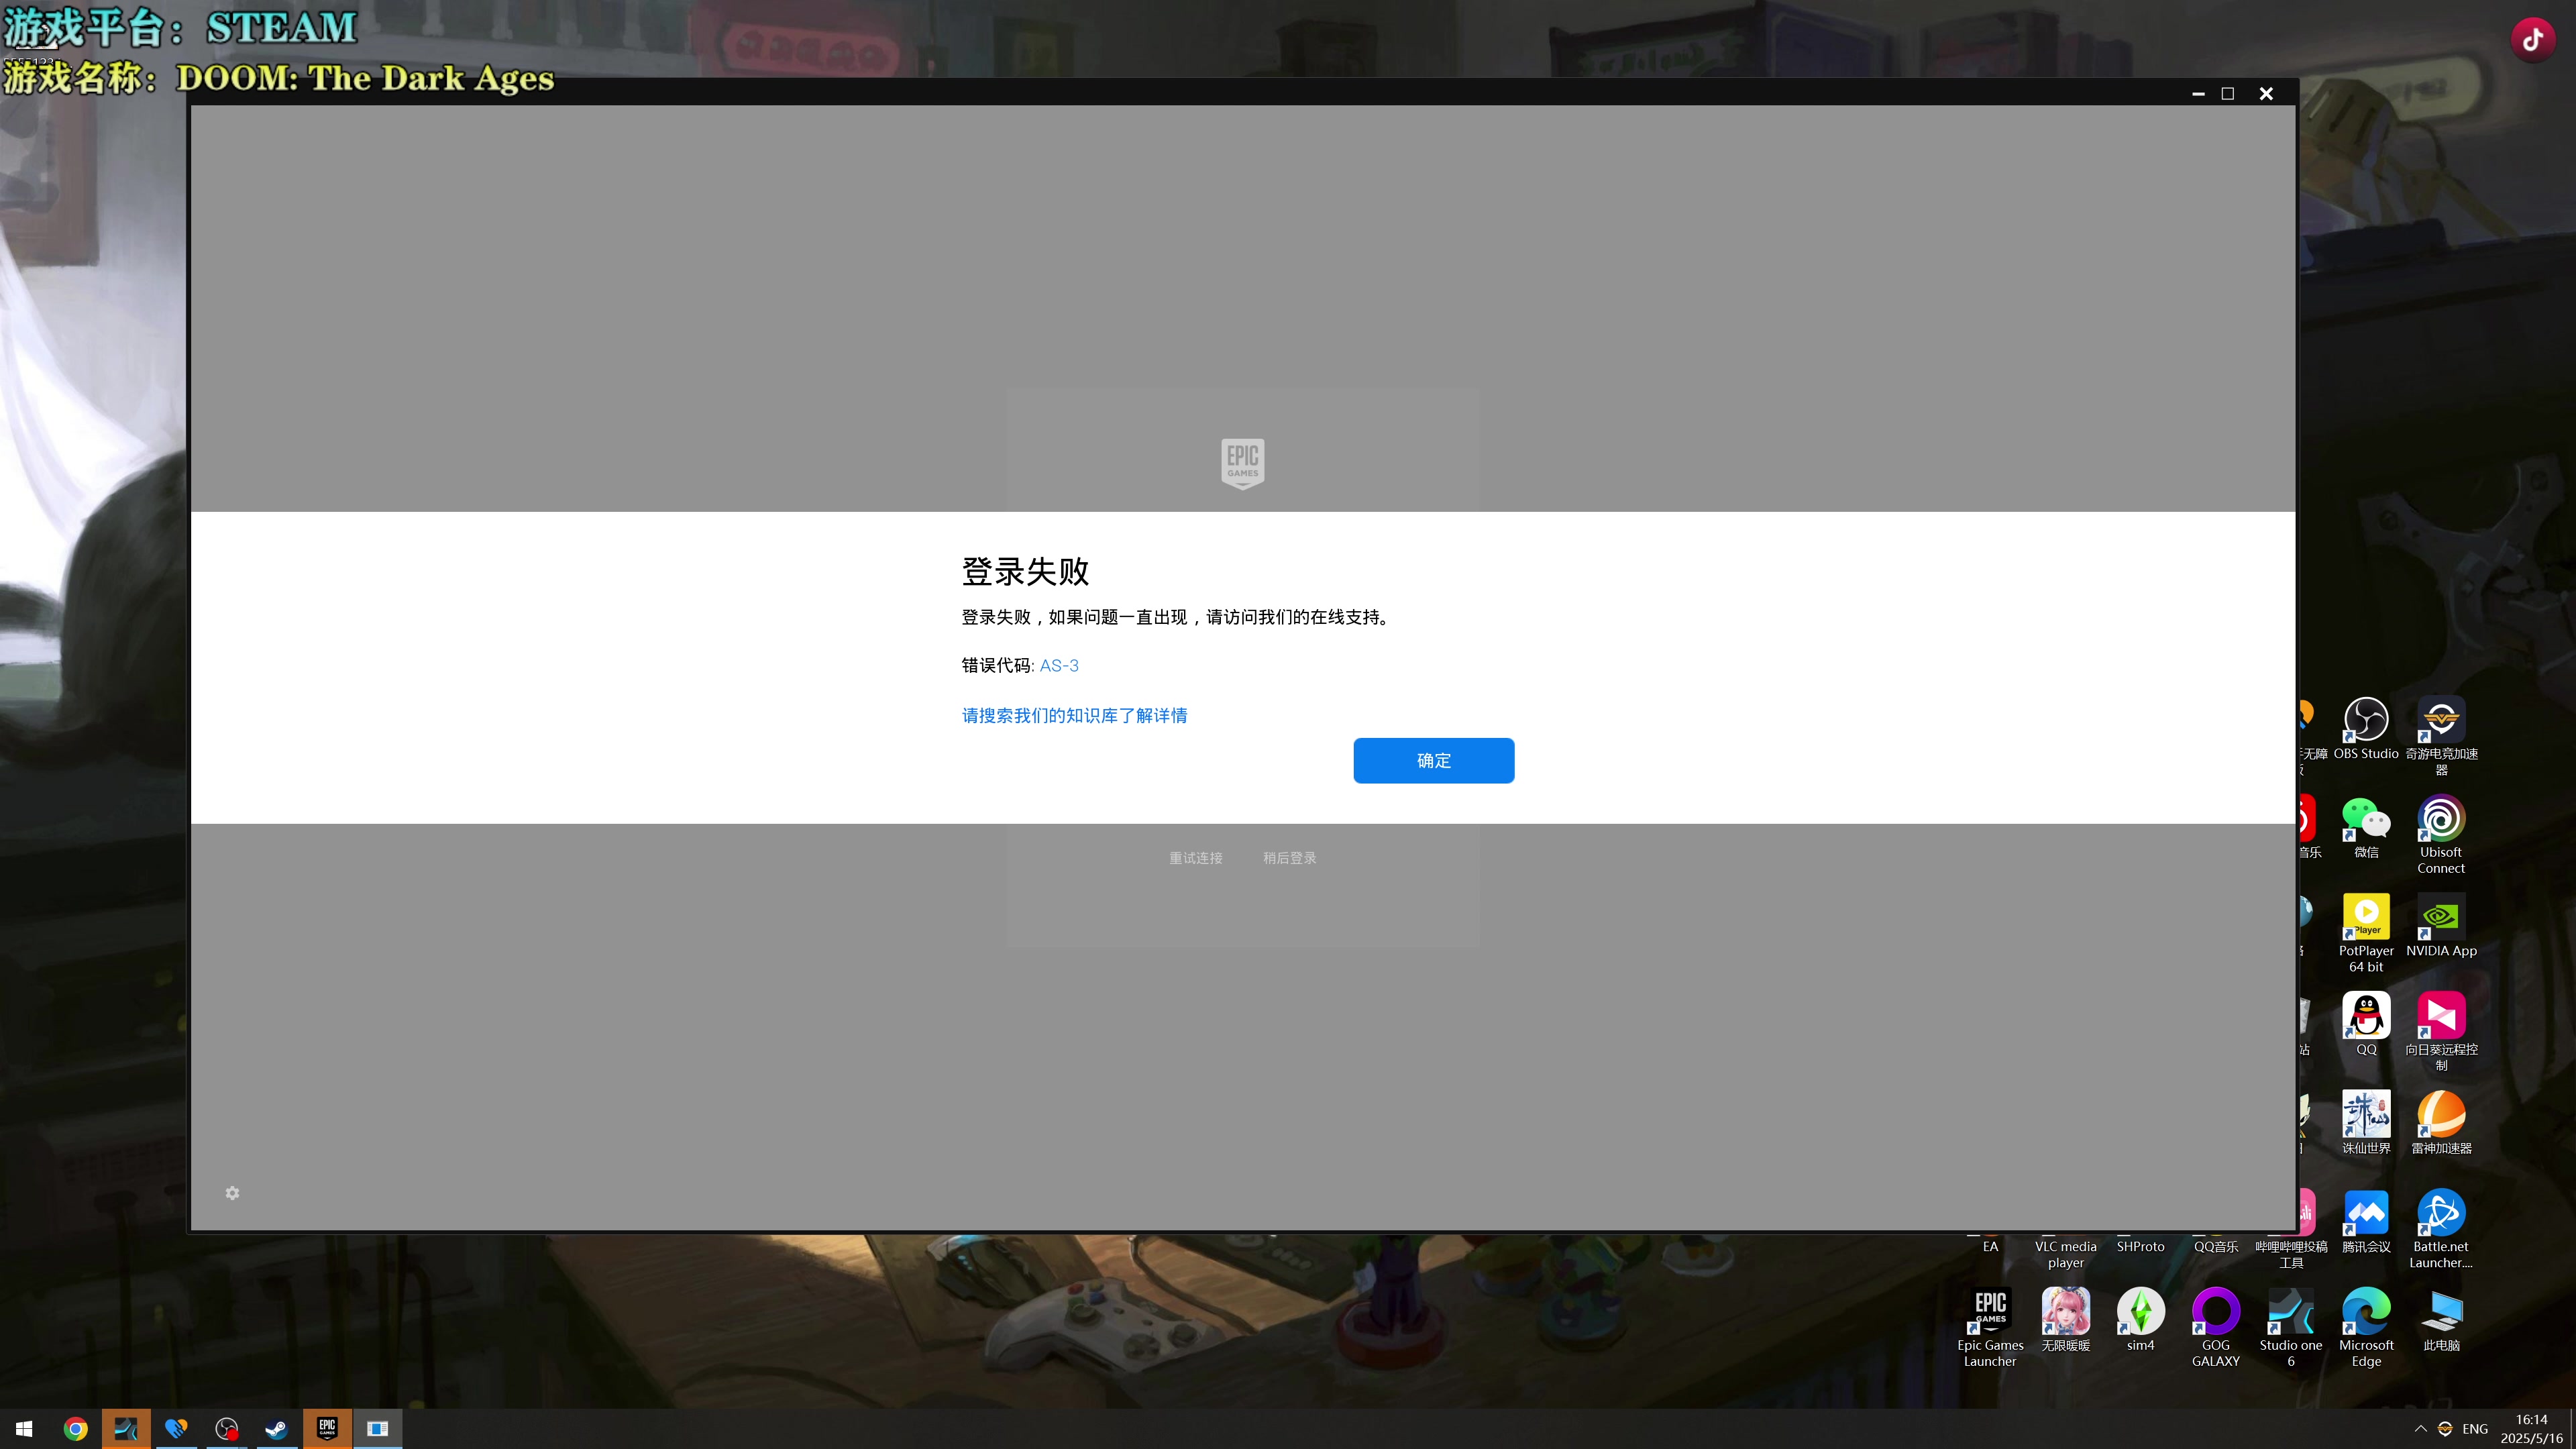Expand the system tray hidden icons chevron
Viewport: 2576px width, 1449px height.
pos(2420,1429)
